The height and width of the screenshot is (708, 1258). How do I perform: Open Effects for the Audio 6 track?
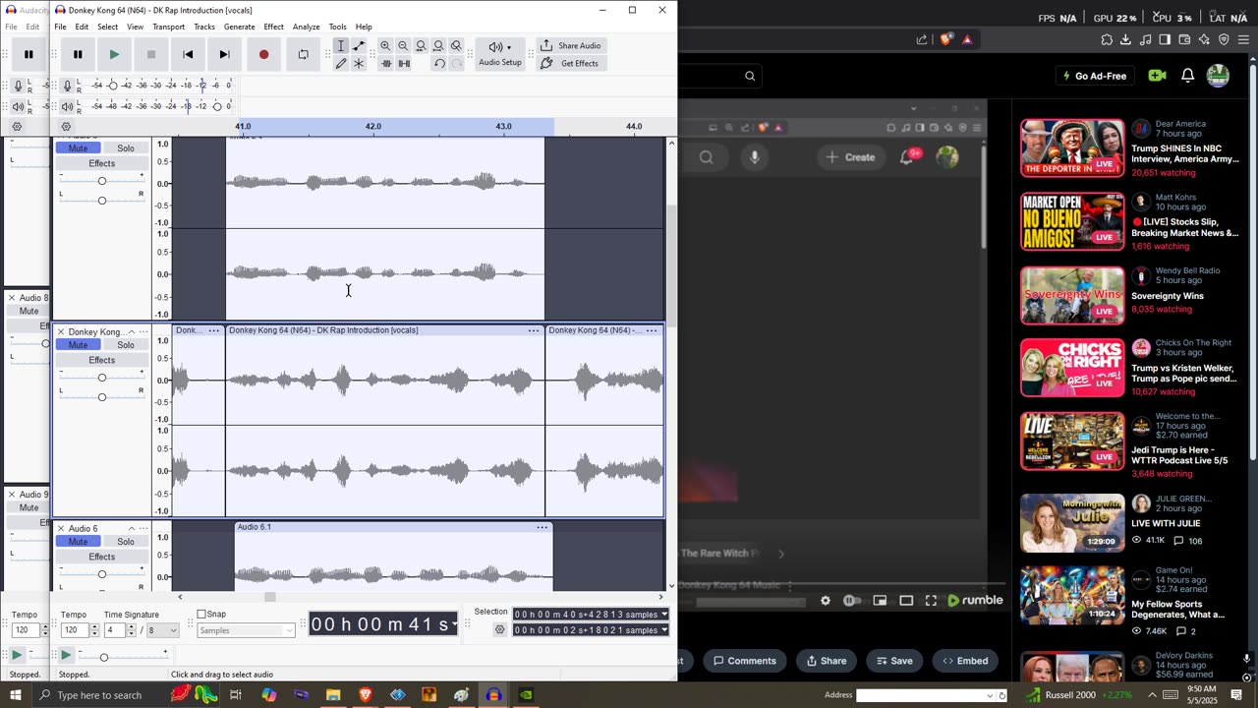coord(101,557)
